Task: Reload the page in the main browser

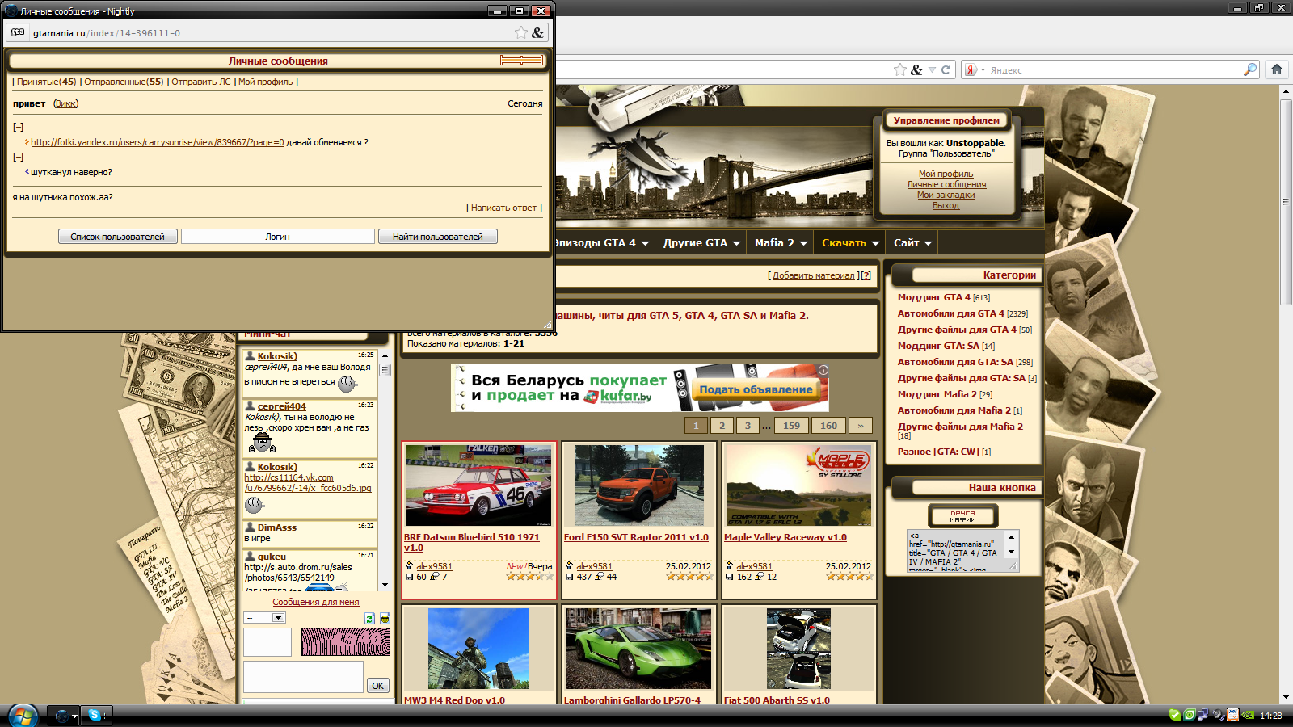Action: [x=946, y=69]
